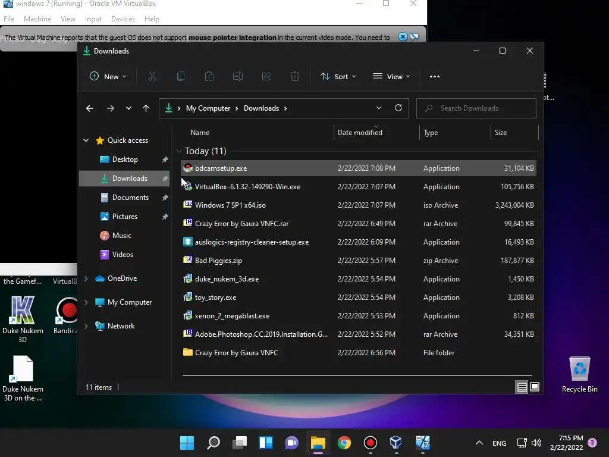Image resolution: width=609 pixels, height=457 pixels.
Task: Open taskbar Search magnifier
Action: pos(214,443)
